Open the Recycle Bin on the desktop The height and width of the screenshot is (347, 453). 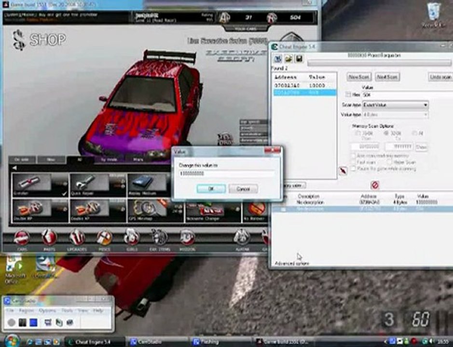(x=433, y=15)
